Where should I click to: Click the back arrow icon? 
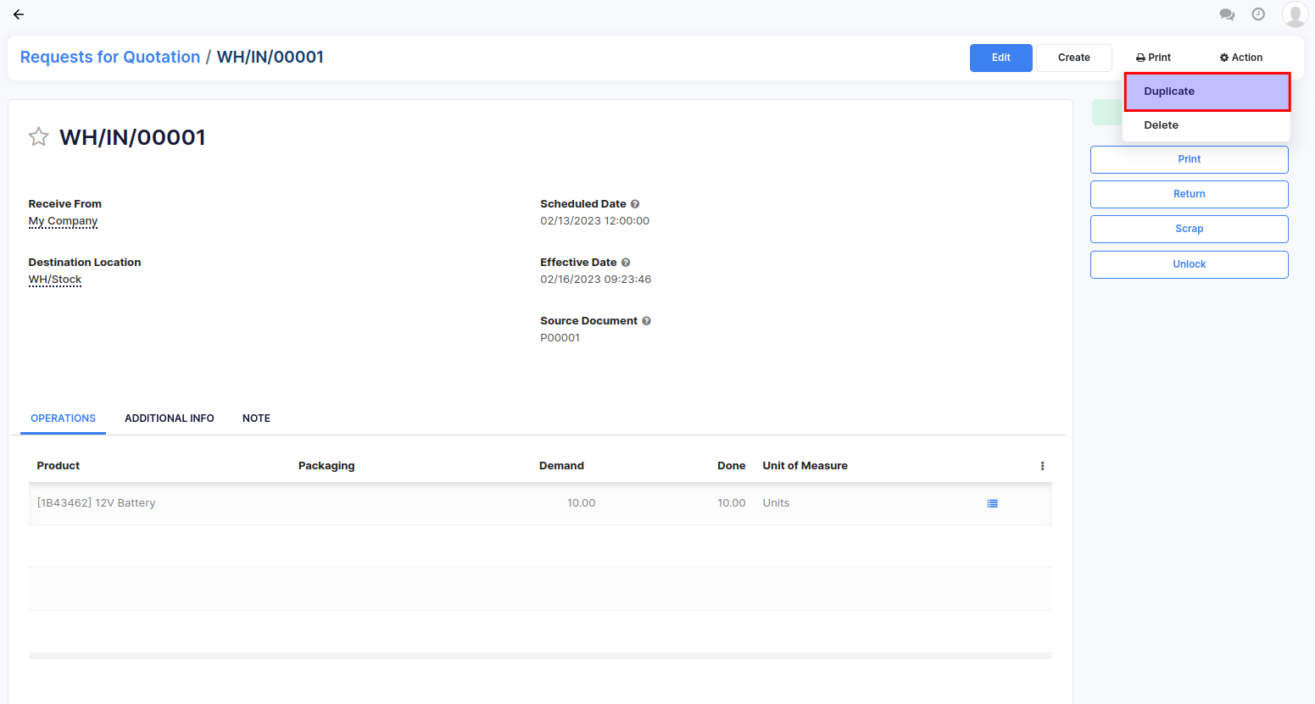(19, 14)
